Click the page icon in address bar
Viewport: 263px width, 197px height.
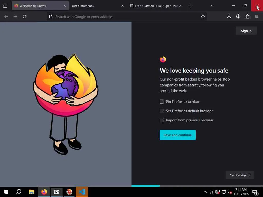click(51, 16)
